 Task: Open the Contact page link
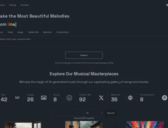click(25, 5)
